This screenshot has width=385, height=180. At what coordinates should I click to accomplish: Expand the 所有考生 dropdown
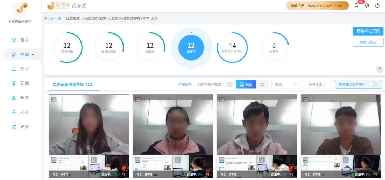click(x=317, y=84)
